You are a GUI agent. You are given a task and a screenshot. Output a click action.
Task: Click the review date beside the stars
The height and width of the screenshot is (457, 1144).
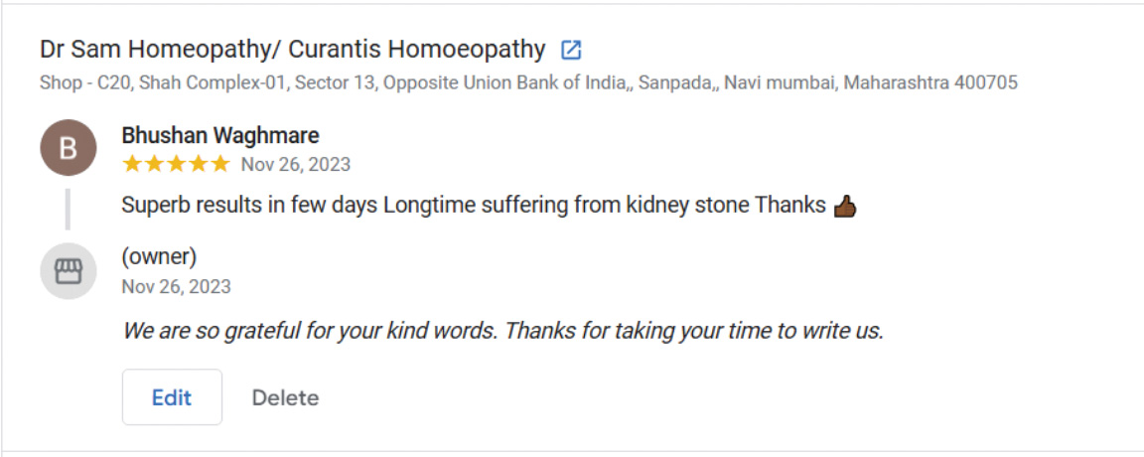pyautogui.click(x=295, y=164)
